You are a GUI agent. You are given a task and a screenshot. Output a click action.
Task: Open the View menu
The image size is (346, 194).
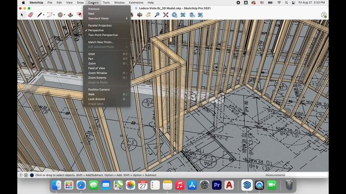69,3
